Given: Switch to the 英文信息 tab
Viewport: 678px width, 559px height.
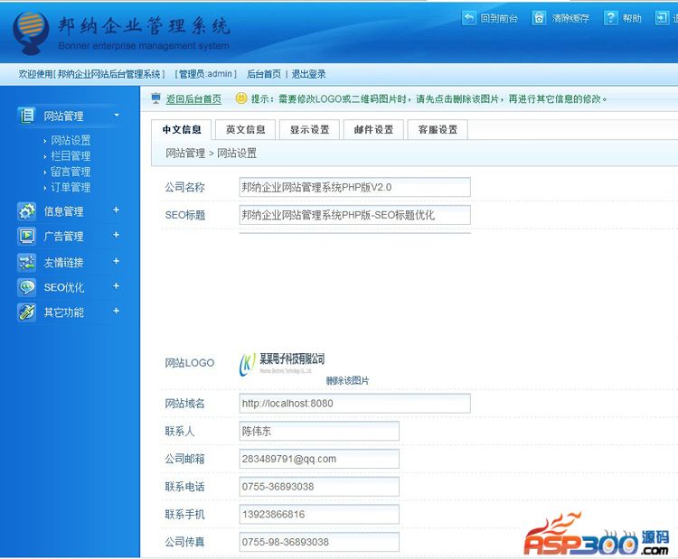Looking at the screenshot, I should 245,130.
